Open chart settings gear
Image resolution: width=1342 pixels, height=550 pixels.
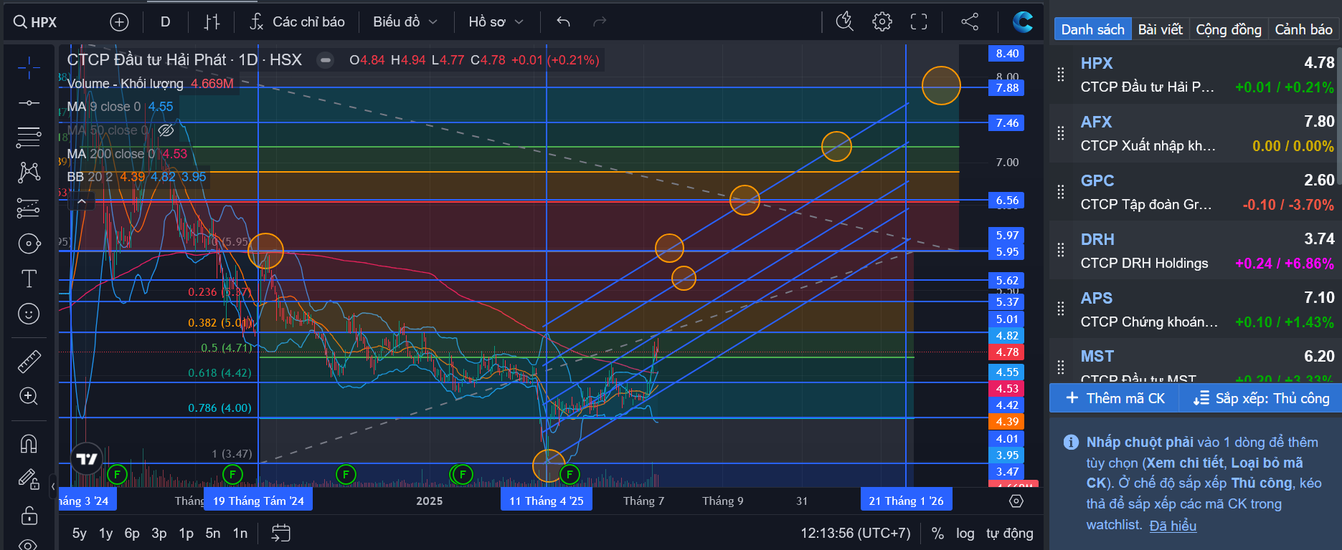pos(882,22)
